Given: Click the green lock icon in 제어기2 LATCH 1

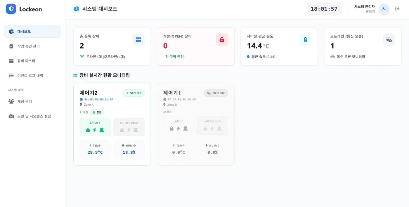Looking at the screenshot, I should 88,130.
